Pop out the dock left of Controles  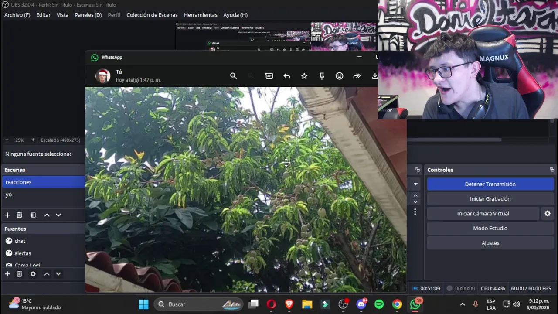pyautogui.click(x=417, y=170)
